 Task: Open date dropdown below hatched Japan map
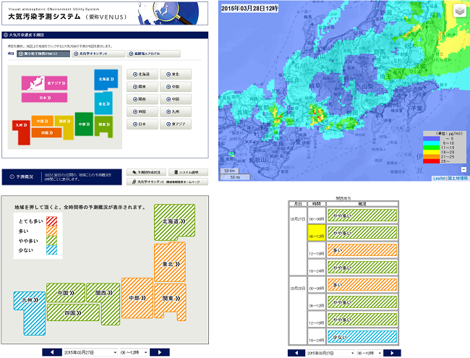(x=89, y=352)
